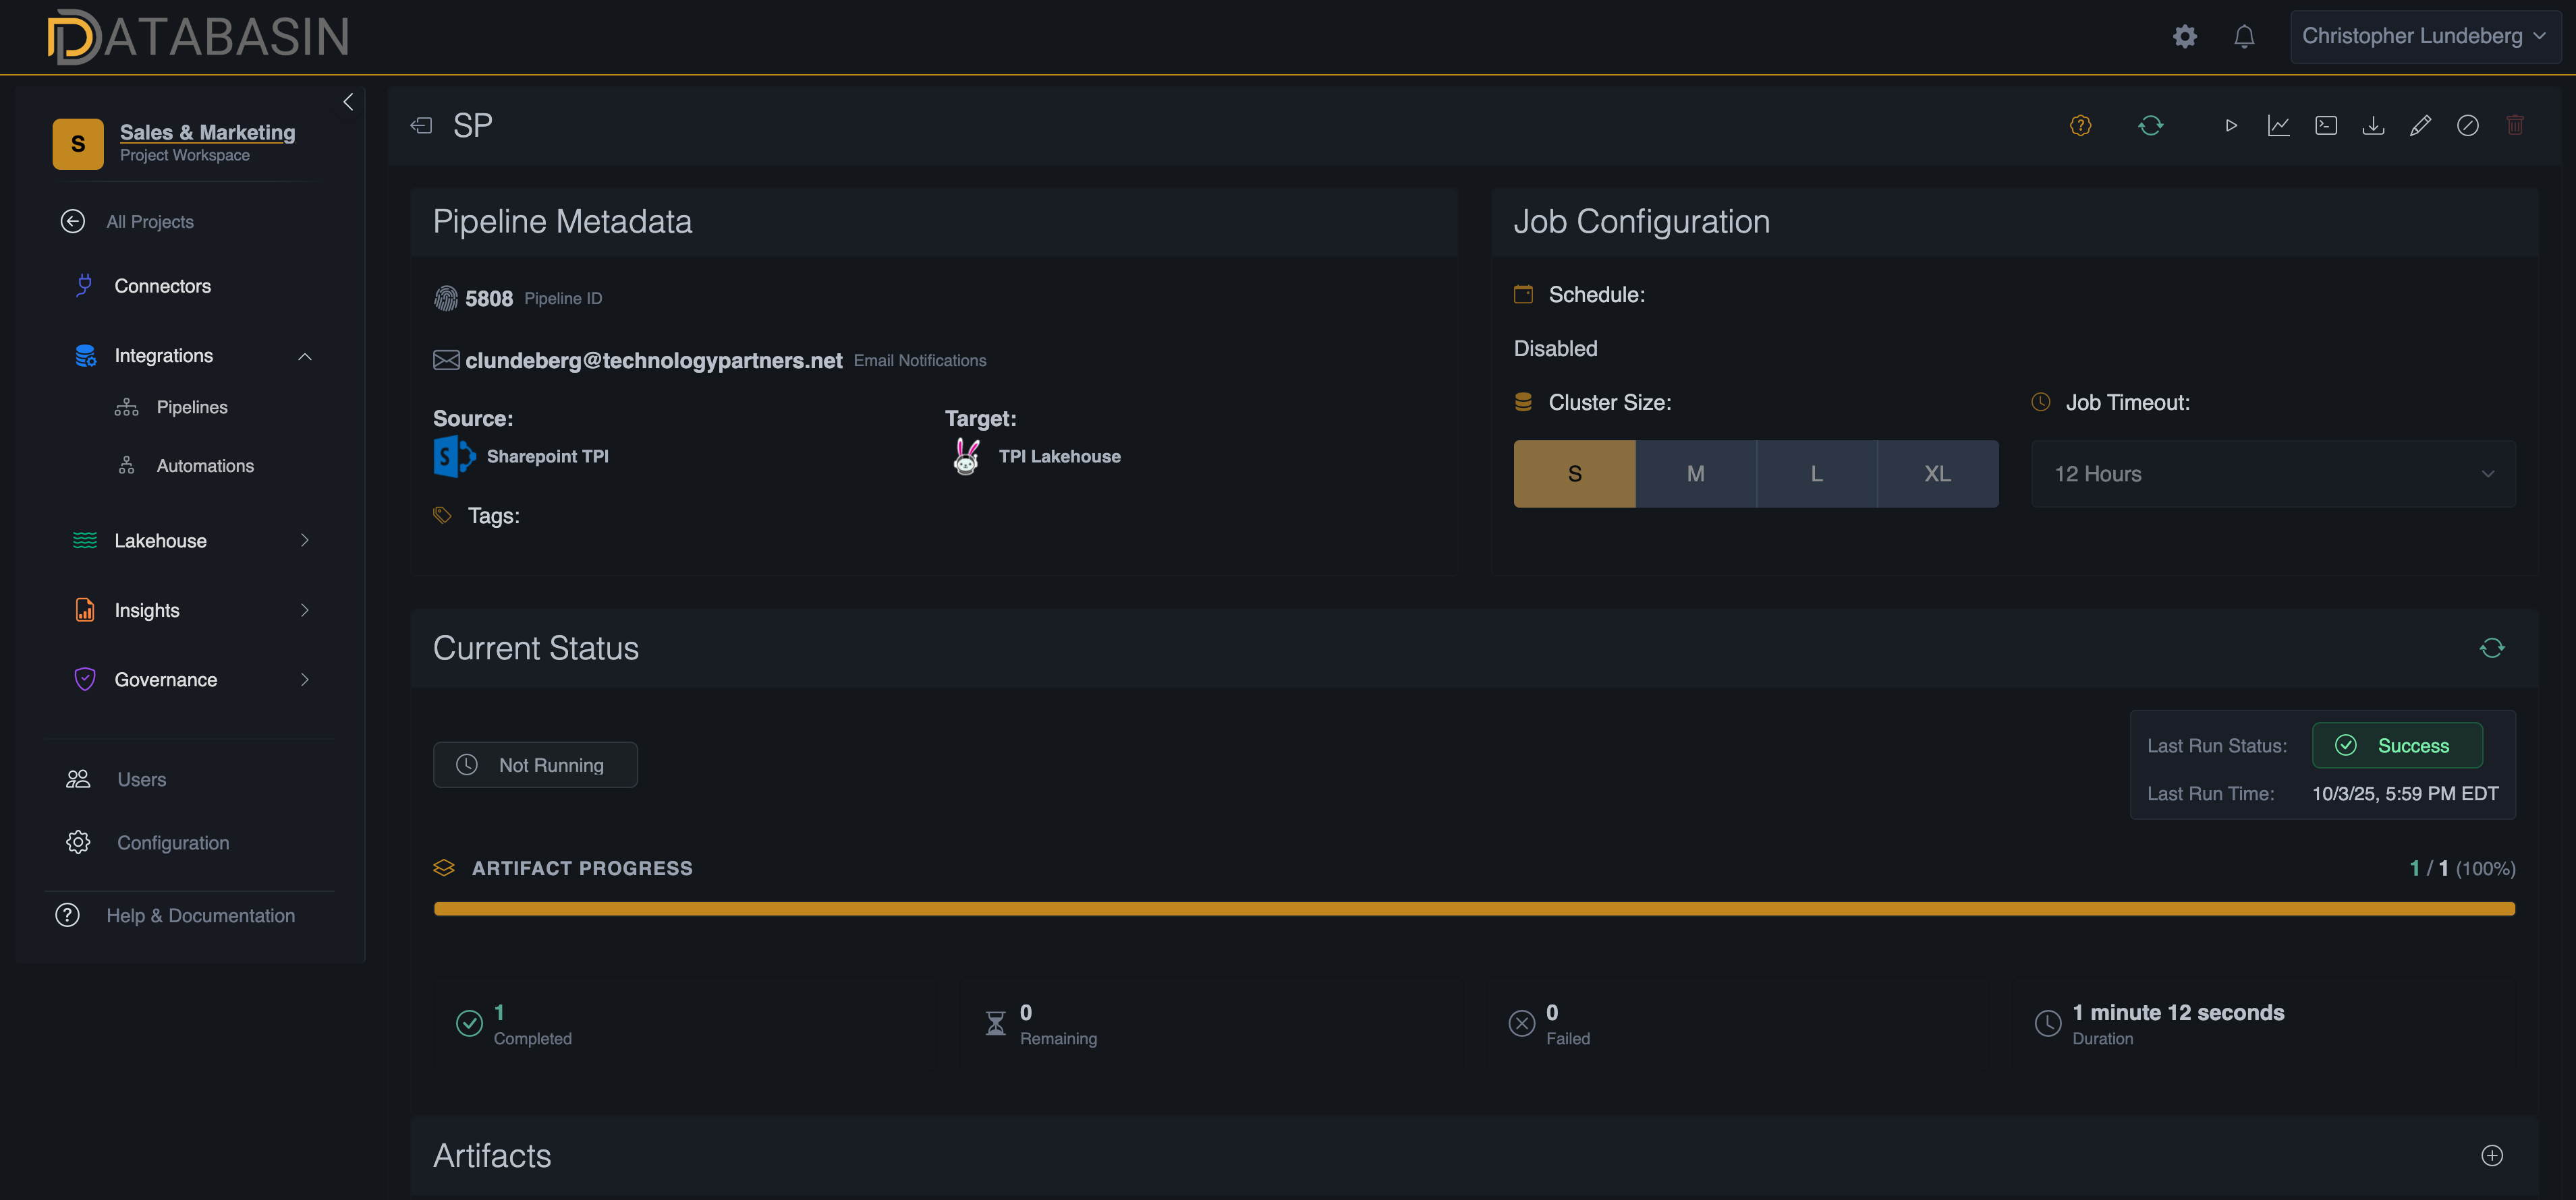The height and width of the screenshot is (1200, 2576).
Task: Open notifications via the bell icon
Action: 2244,36
